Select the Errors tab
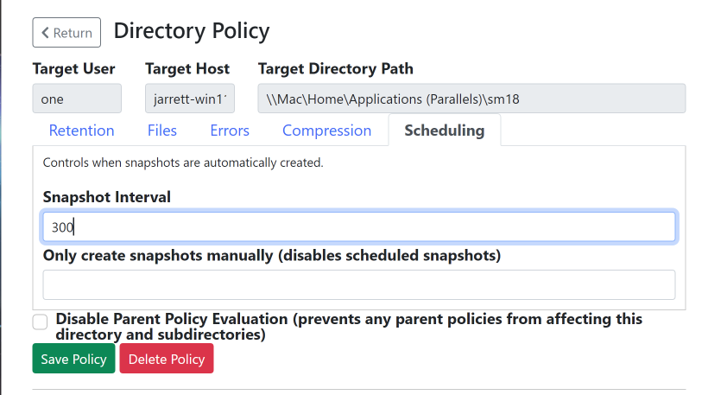This screenshot has height=395, width=708. pyautogui.click(x=230, y=131)
